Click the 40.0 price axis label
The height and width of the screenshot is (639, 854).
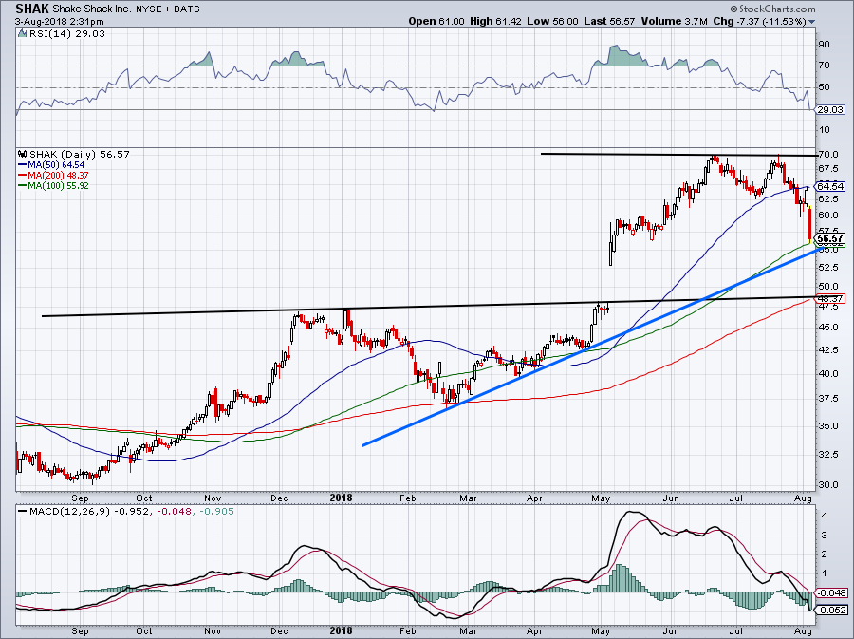tap(827, 374)
